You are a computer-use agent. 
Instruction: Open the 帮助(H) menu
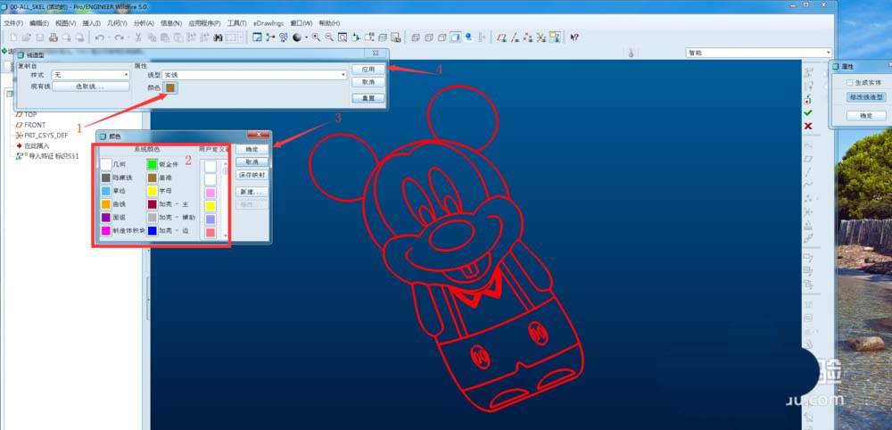click(329, 23)
